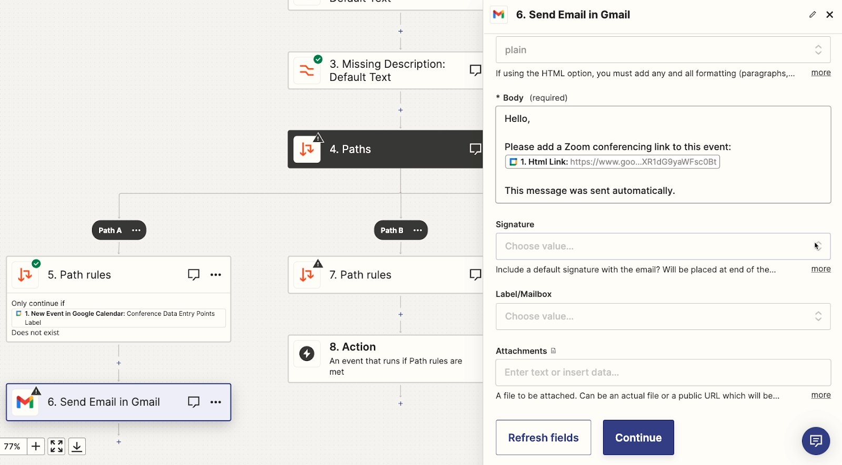
Task: Click the zoom in plus button
Action: click(36, 447)
